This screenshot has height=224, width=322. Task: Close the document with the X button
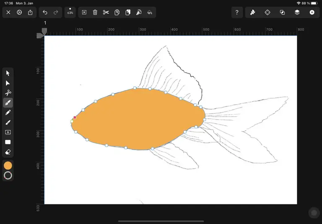(8, 13)
